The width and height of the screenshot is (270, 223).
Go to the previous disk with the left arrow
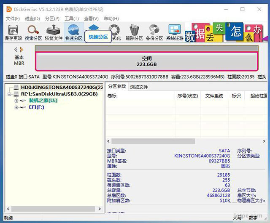pyautogui.click(x=16, y=50)
